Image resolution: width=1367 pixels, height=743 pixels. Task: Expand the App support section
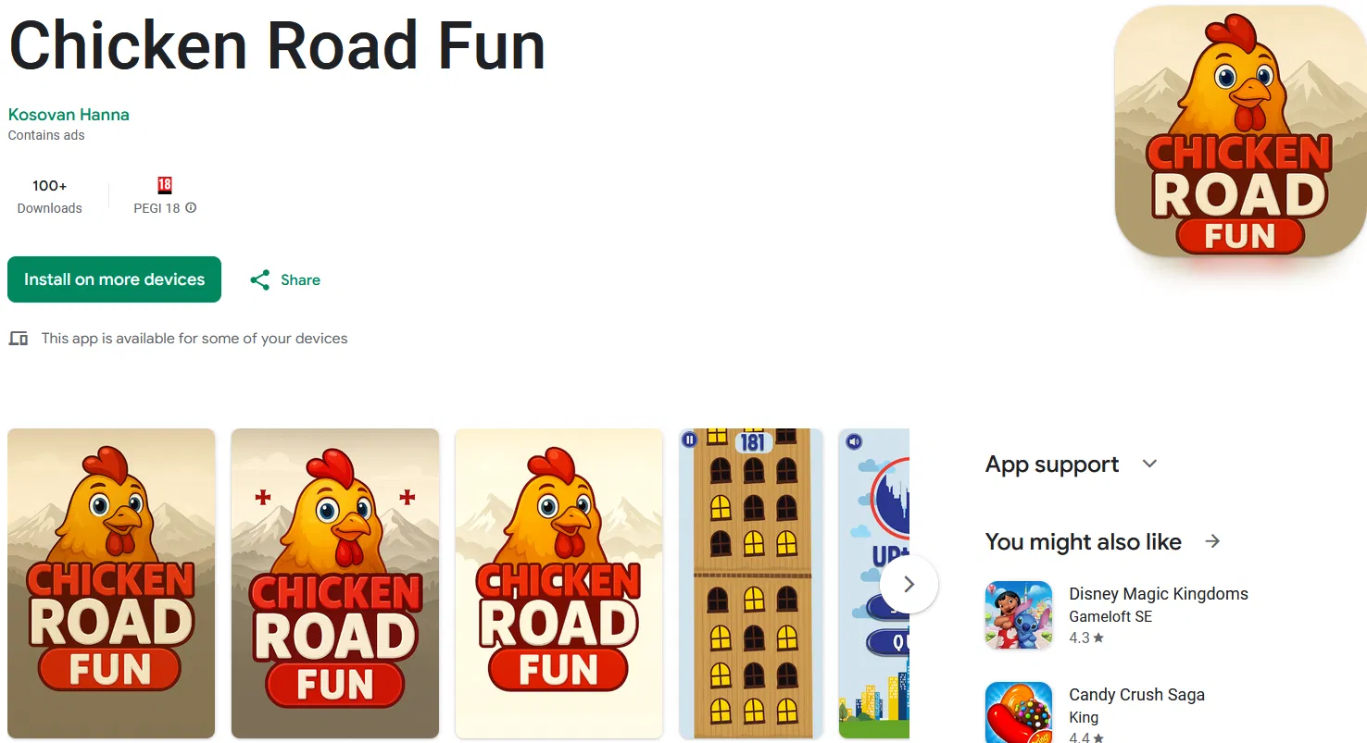(x=1149, y=464)
